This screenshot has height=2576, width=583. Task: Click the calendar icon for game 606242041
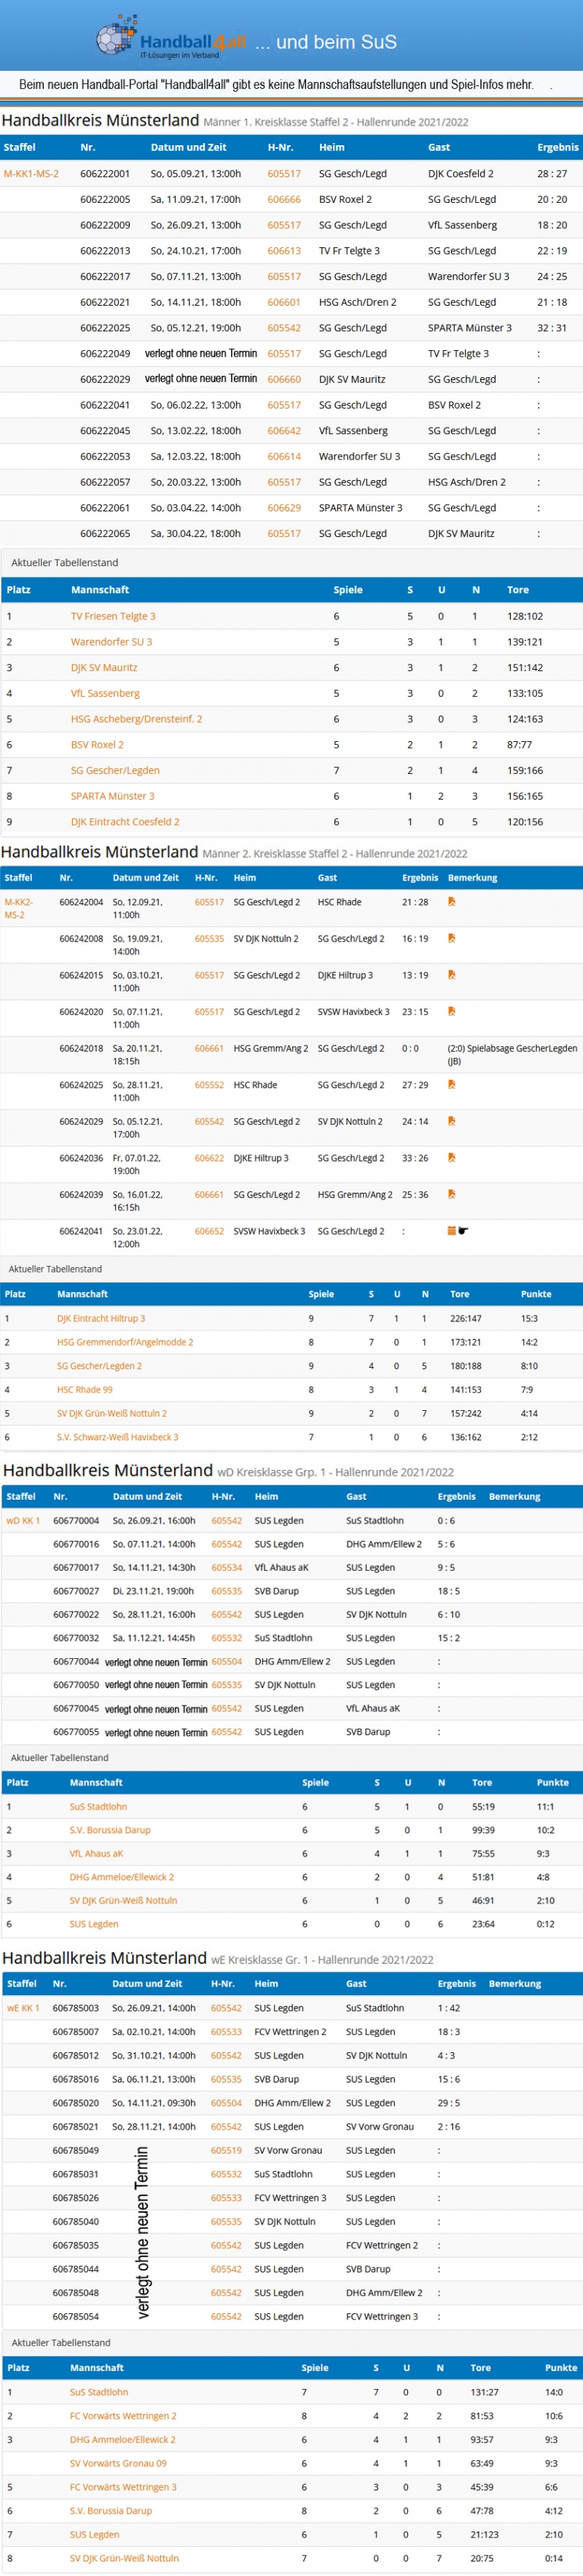click(x=451, y=1231)
